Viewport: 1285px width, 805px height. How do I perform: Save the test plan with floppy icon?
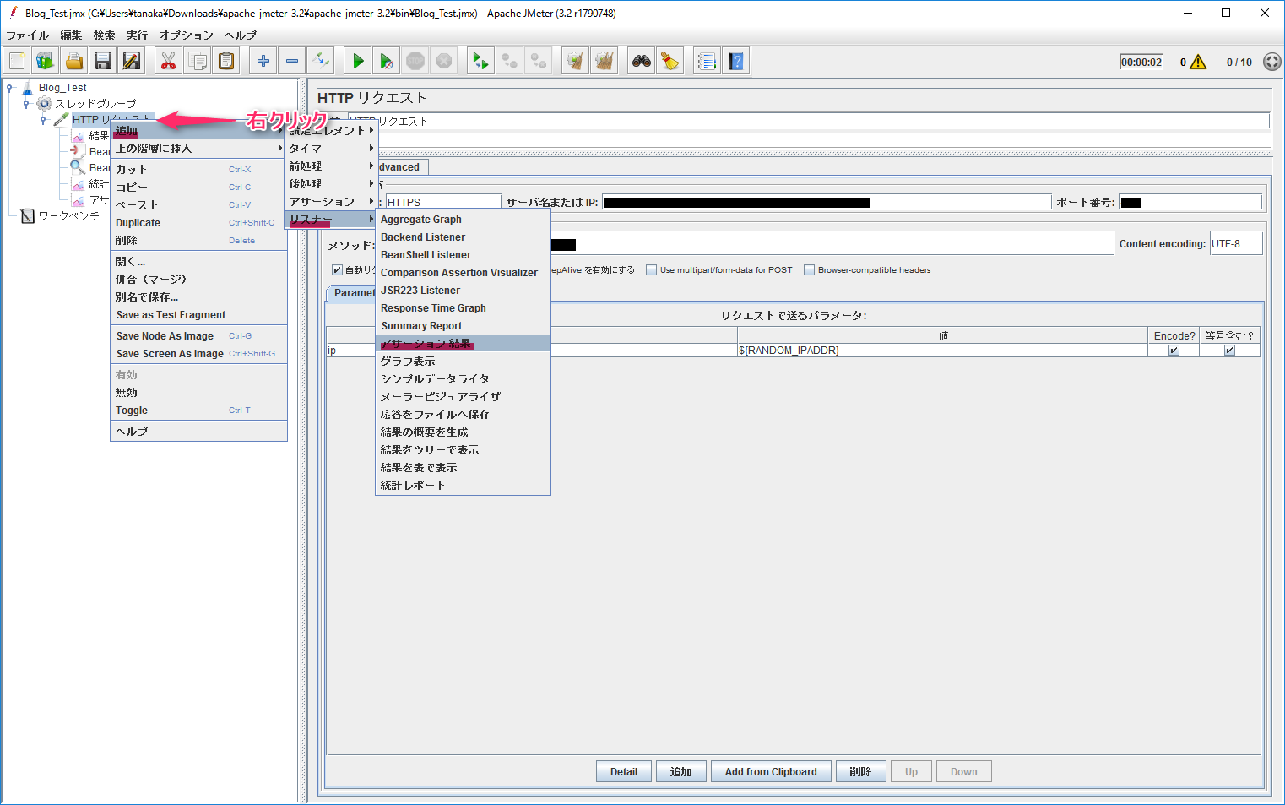point(103,61)
